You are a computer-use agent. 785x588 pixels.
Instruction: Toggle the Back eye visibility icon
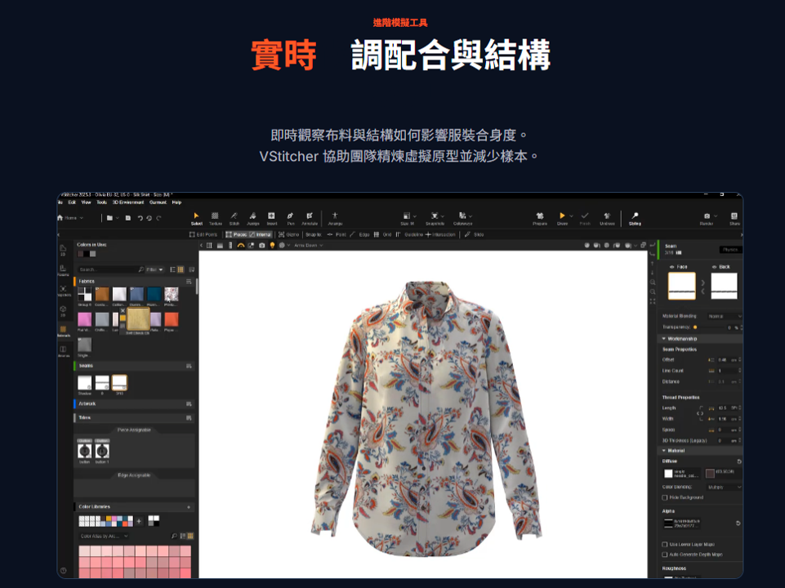715,267
